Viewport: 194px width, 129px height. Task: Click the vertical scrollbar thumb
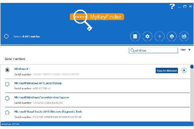192,67
